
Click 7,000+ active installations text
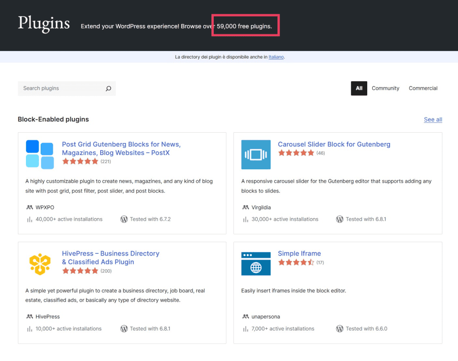[283, 328]
